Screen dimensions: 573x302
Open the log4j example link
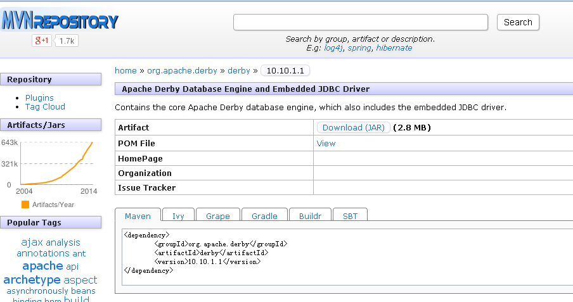pyautogui.click(x=333, y=48)
